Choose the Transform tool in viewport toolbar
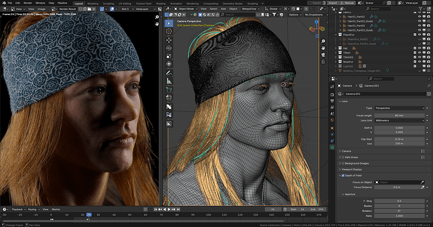Viewport: 433px width, 227px height. (169, 64)
